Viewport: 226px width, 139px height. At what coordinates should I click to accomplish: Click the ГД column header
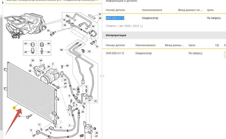pyautogui.click(x=217, y=45)
